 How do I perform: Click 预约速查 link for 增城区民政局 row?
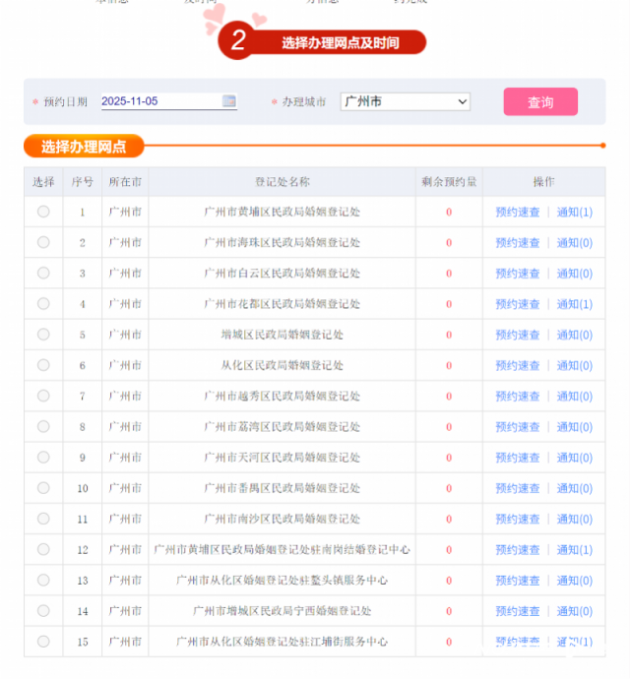pyautogui.click(x=518, y=336)
